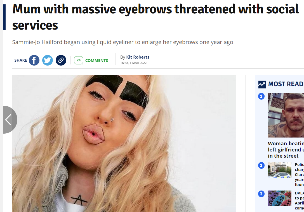Share article on Facebook
Viewport: 304px width, 212px height.
point(34,60)
